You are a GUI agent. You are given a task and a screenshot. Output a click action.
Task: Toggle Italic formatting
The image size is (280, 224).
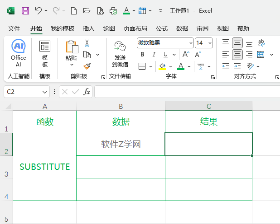[154, 54]
